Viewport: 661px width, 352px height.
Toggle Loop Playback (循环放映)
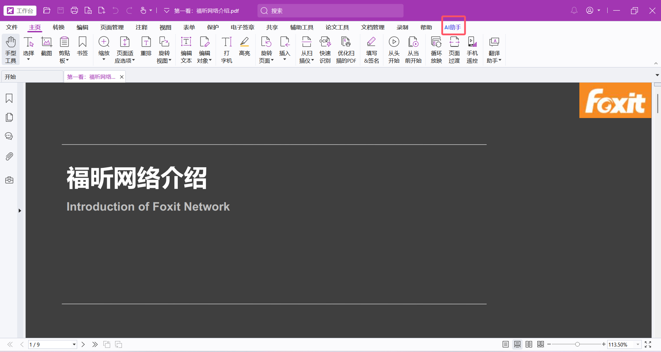click(x=436, y=50)
